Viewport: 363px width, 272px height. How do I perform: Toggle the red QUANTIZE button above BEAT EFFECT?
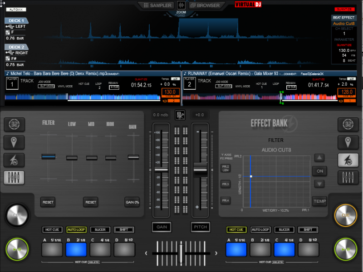[x=344, y=9]
